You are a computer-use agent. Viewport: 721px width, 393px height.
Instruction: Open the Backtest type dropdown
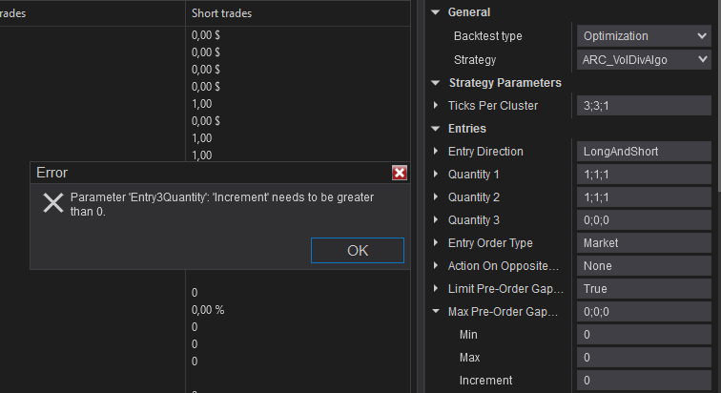pos(644,36)
